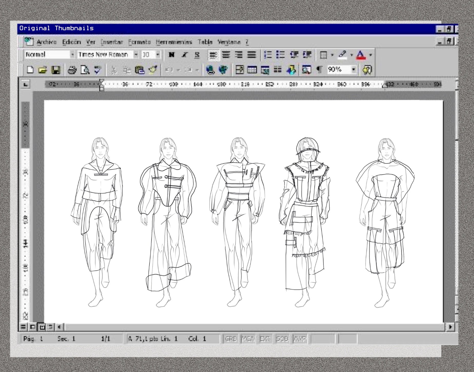
Task: Insert hyperlink globe icon
Action: pos(210,70)
